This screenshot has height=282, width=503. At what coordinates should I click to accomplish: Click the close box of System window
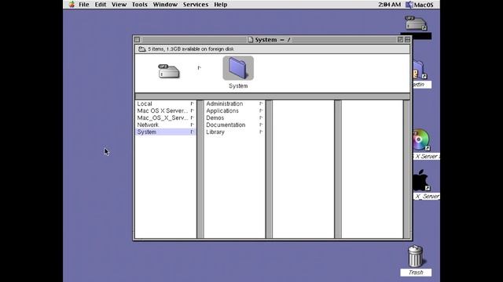[x=138, y=40]
